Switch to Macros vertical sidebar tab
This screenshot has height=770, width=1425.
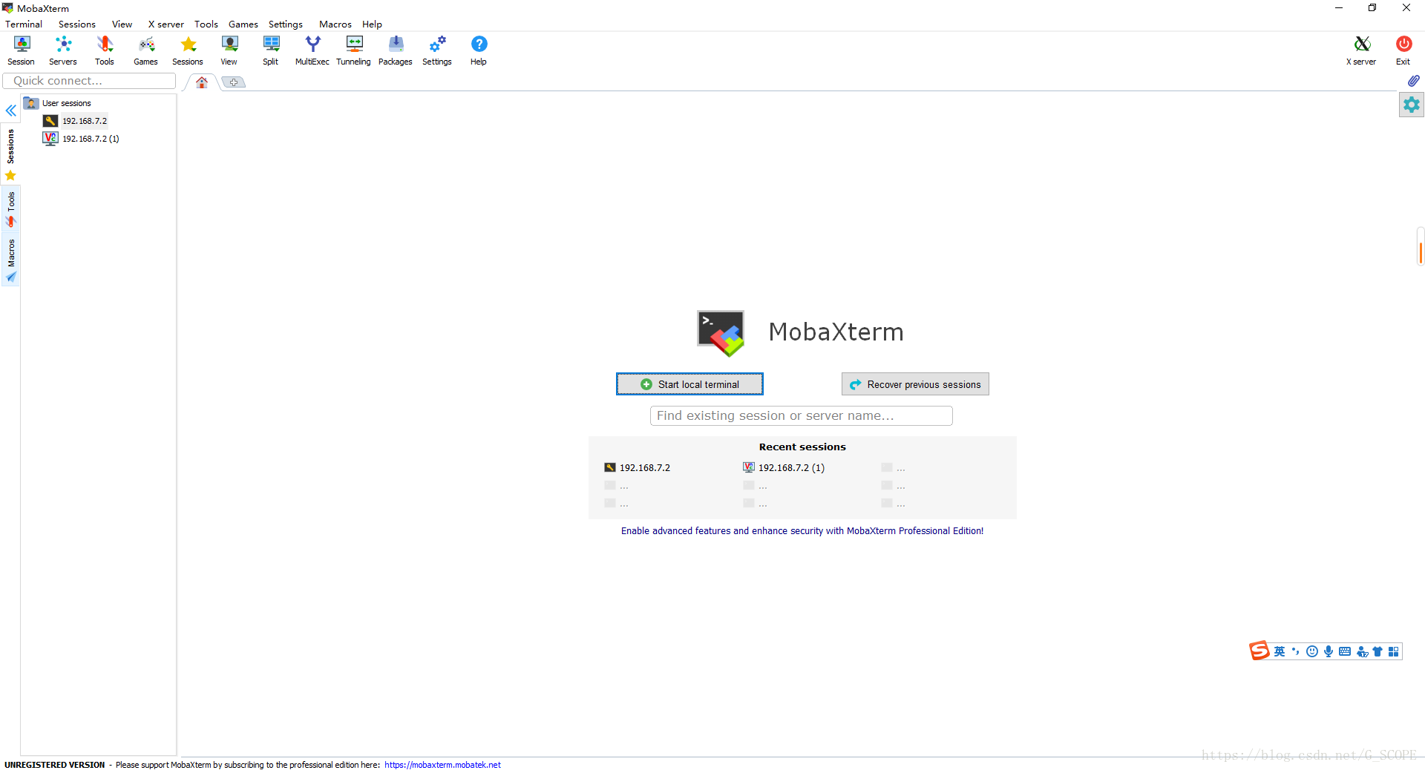tap(10, 260)
